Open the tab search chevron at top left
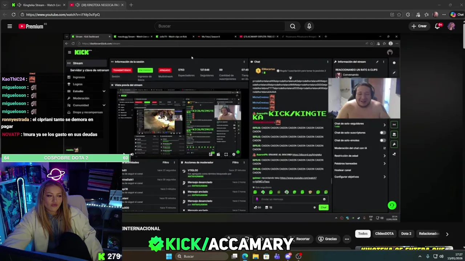The height and width of the screenshot is (261, 465). (4, 5)
